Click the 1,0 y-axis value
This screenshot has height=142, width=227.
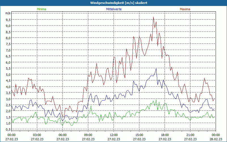click(x=8, y=123)
